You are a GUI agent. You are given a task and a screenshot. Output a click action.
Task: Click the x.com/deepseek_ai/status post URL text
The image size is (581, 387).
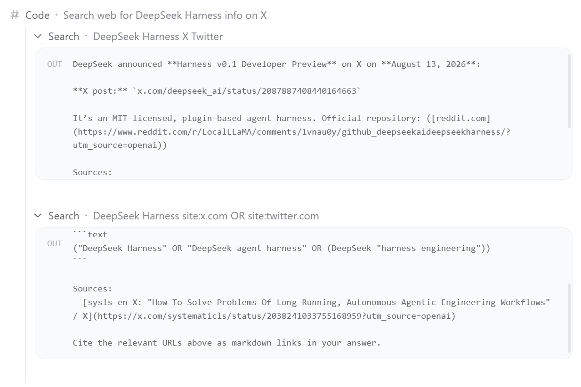pyautogui.click(x=246, y=91)
